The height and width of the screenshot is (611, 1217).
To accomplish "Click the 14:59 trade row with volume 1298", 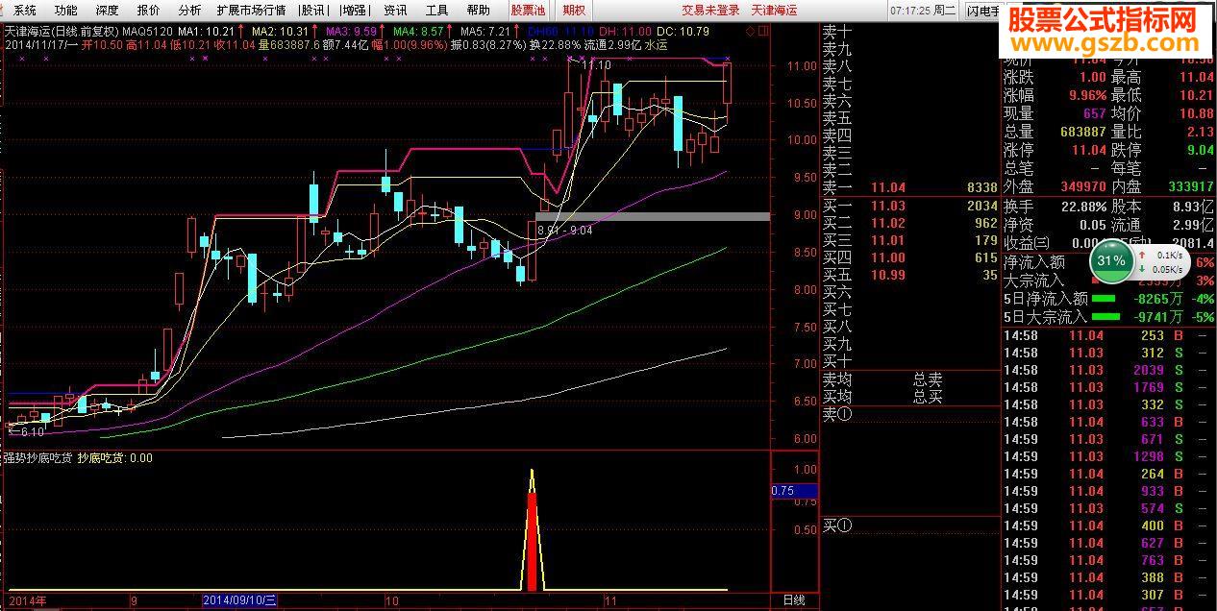I will pyautogui.click(x=1108, y=456).
